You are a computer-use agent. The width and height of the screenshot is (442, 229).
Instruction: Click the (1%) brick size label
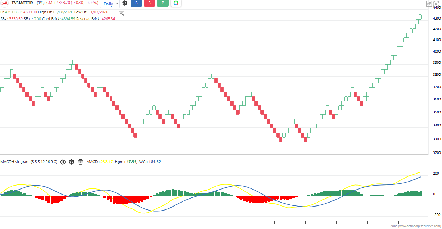coord(41,3)
